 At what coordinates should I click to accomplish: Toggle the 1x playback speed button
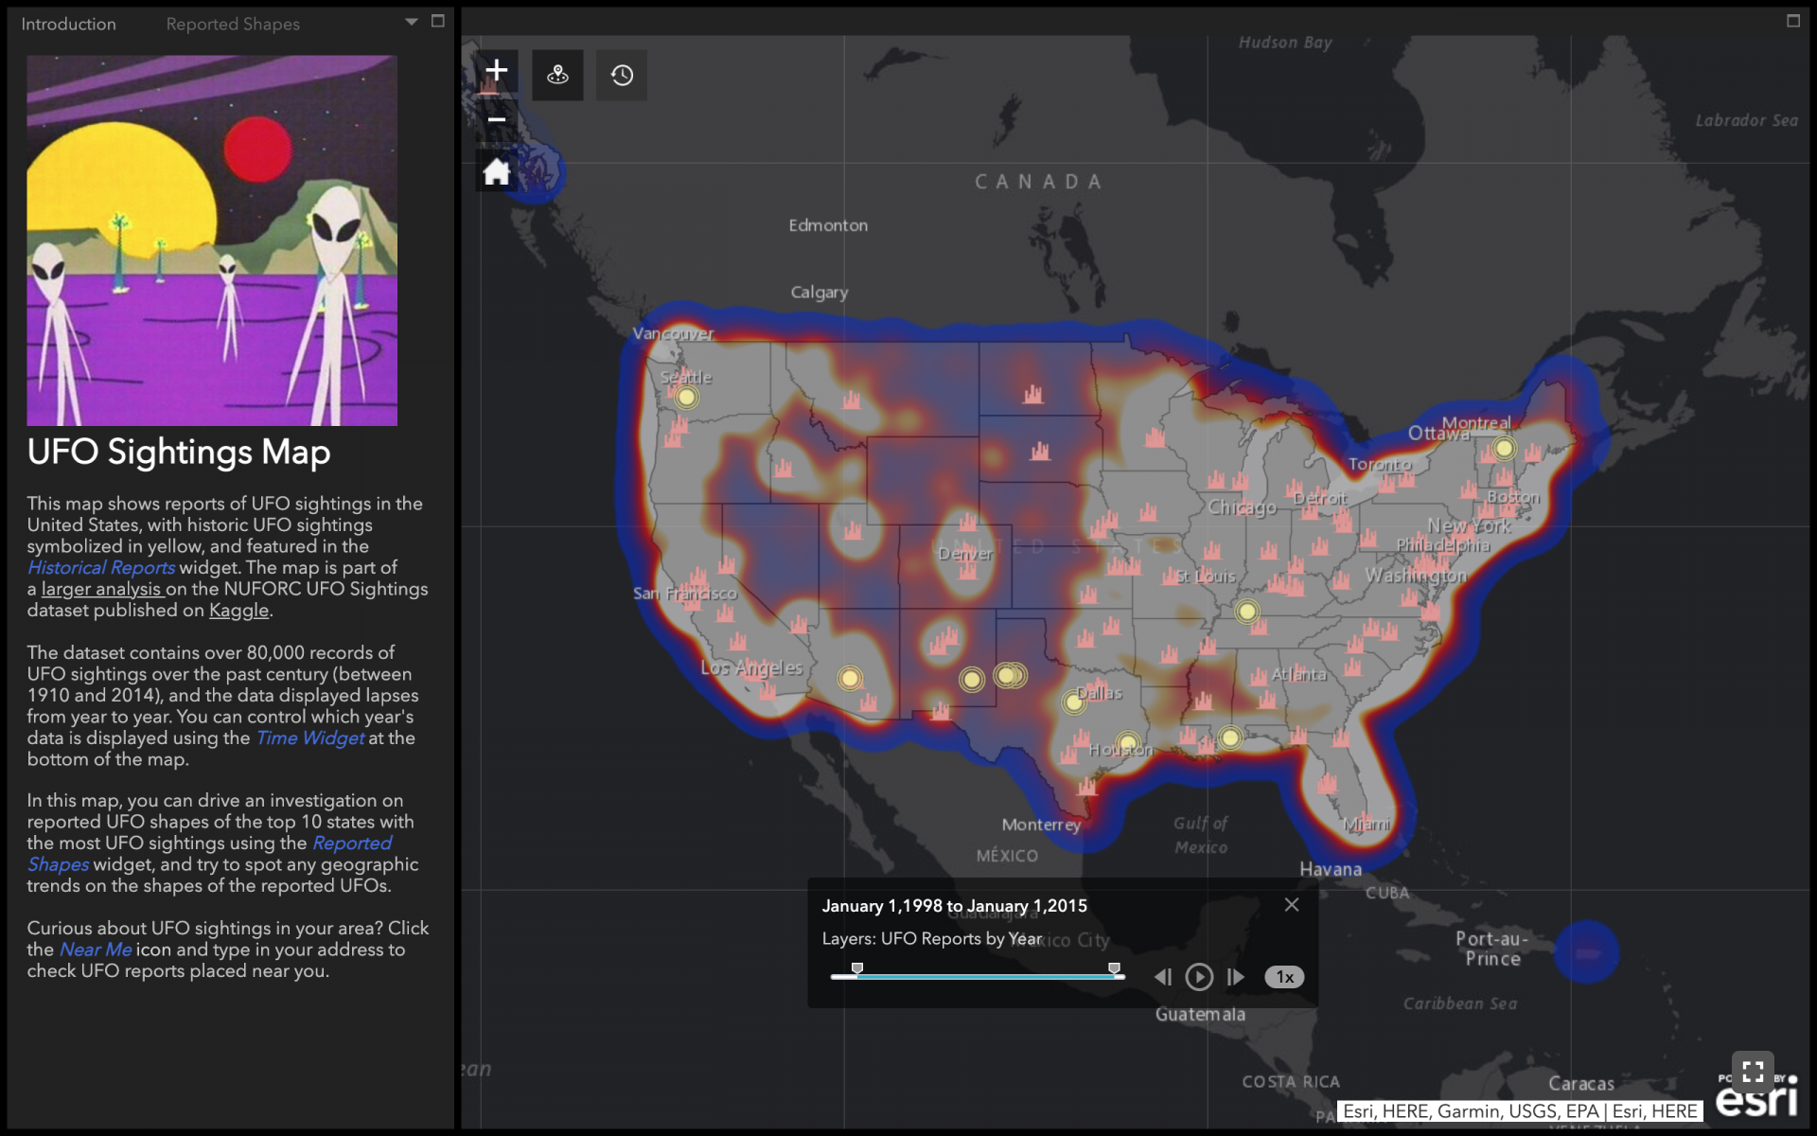point(1283,975)
